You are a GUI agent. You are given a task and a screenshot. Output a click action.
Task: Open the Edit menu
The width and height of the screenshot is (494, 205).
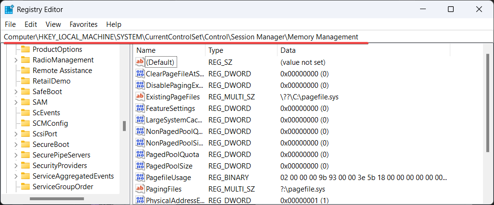(31, 24)
